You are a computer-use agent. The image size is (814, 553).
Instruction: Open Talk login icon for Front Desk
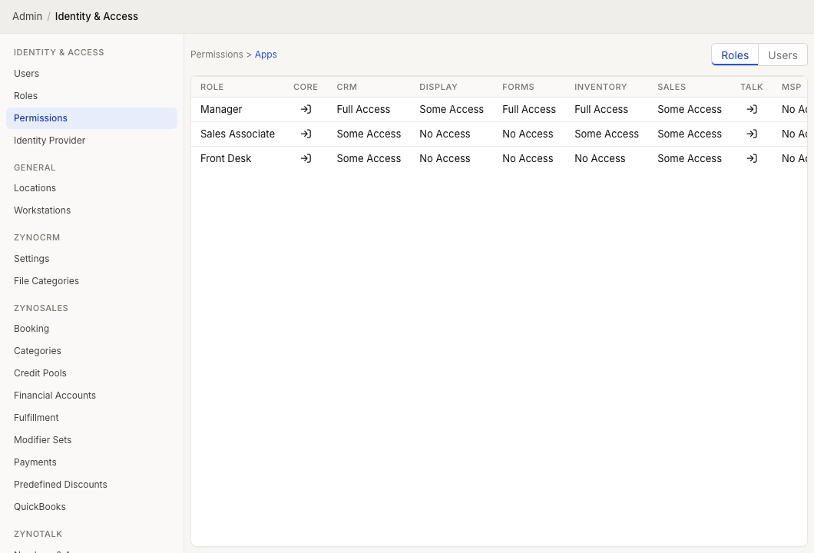[x=752, y=158]
